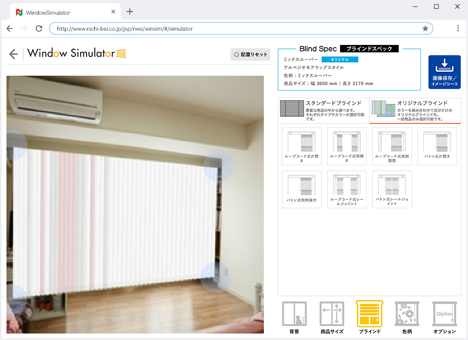Click the 画像保存 image save download button
The image size is (468, 340).
tap(444, 72)
